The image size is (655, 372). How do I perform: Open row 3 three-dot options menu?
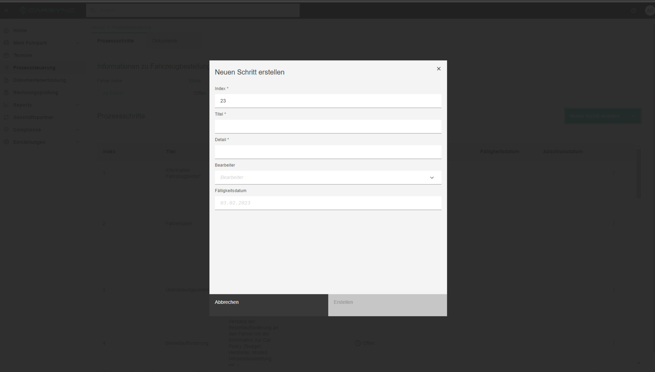pos(613,290)
